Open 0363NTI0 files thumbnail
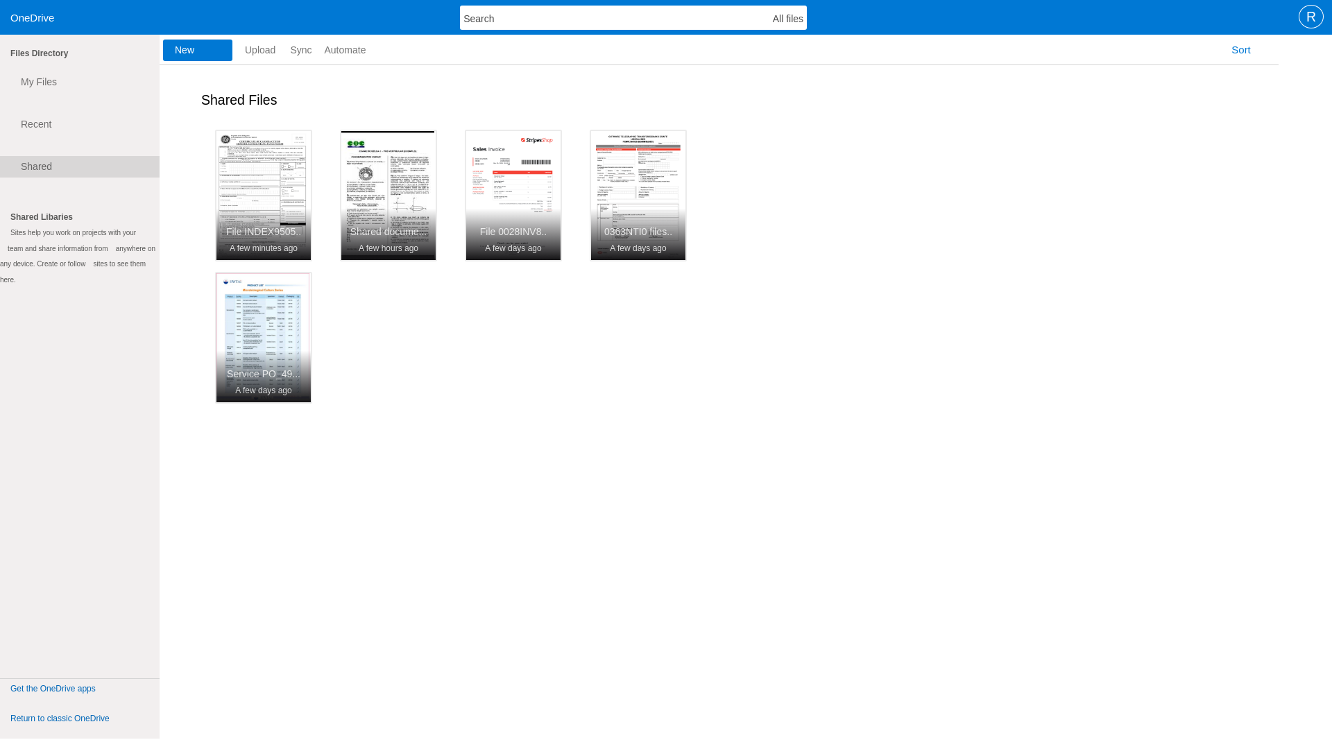This screenshot has width=1332, height=749. (x=638, y=196)
